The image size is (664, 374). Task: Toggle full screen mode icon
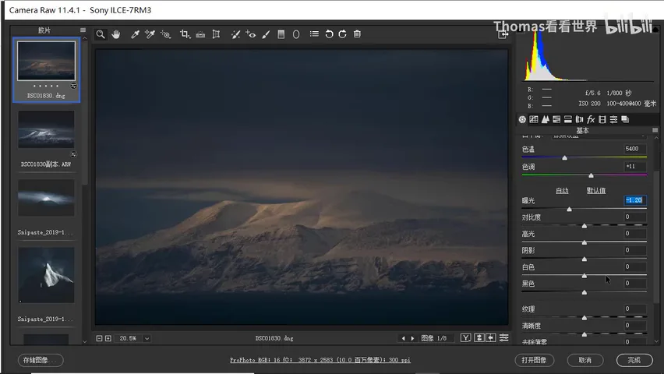point(503,34)
